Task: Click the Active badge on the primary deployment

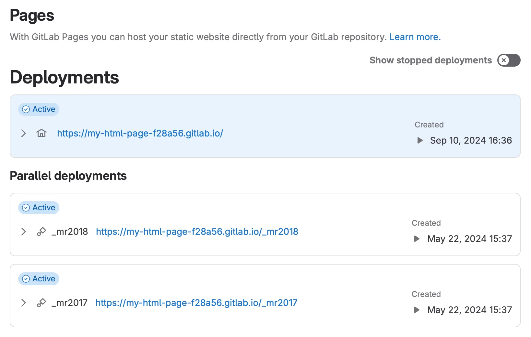Action: pos(39,109)
